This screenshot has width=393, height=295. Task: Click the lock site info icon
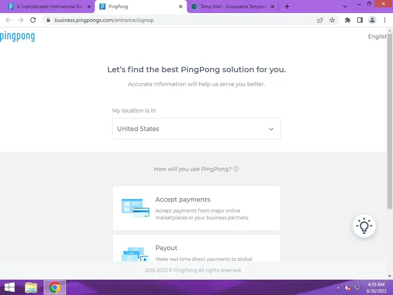click(x=48, y=20)
